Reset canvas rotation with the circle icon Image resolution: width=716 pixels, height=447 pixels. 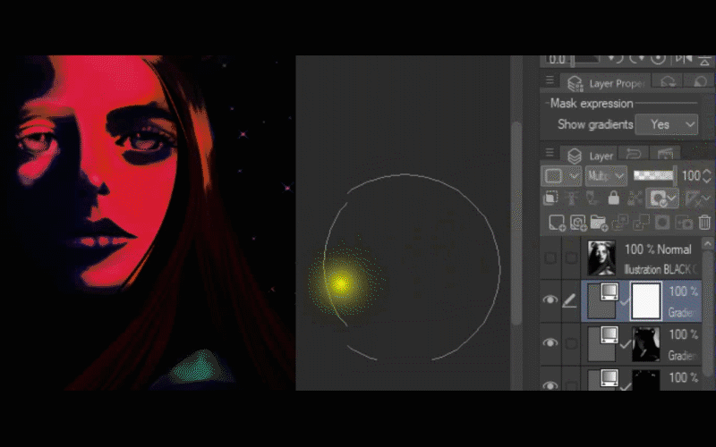[658, 59]
